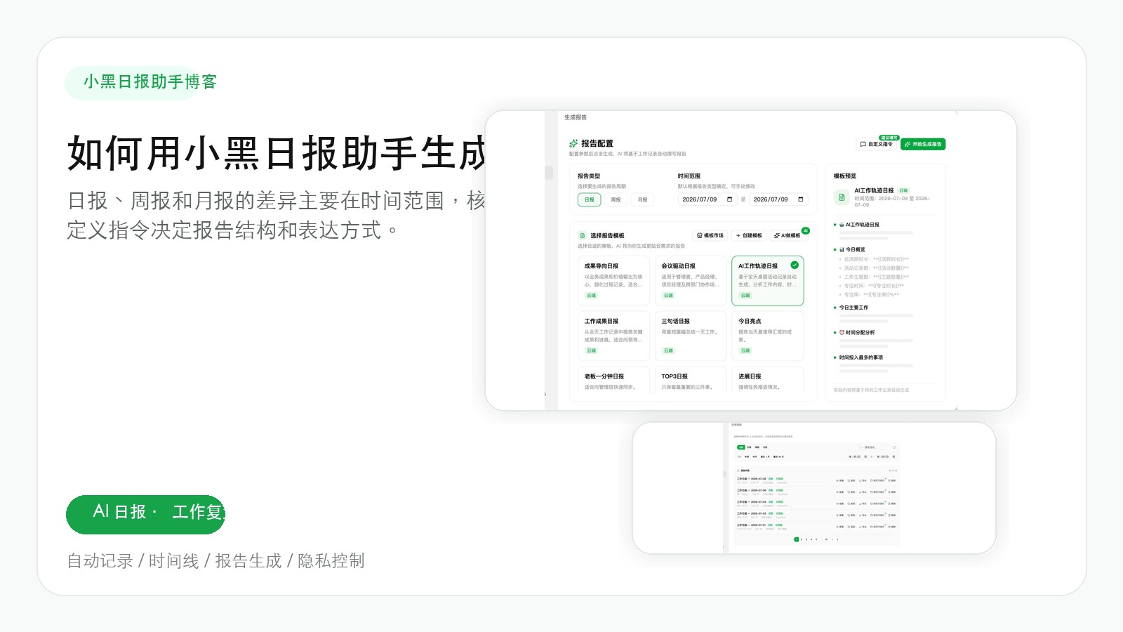Click the 今日主要工作 preview section
This screenshot has width=1123, height=632.
(x=853, y=308)
